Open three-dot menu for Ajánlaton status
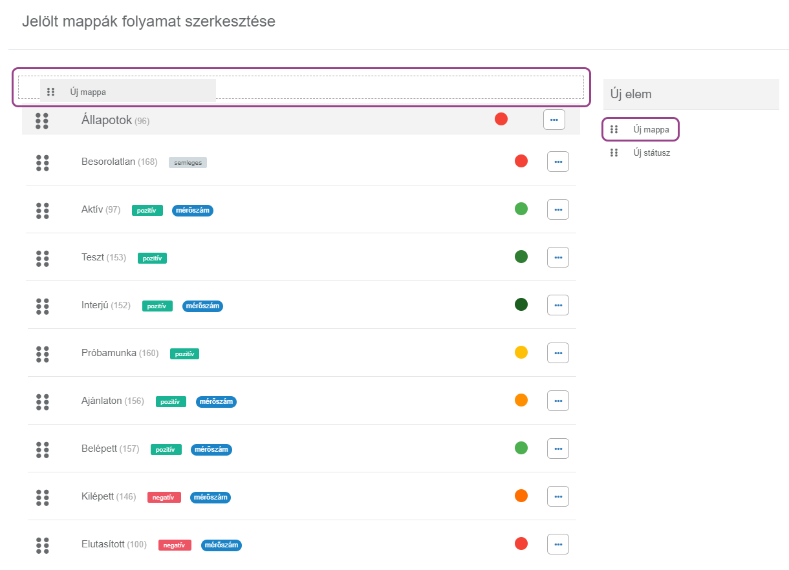This screenshot has height=570, width=789. 558,401
